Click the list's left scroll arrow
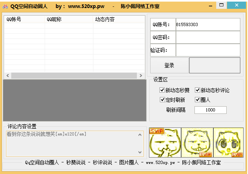 [8, 75]
